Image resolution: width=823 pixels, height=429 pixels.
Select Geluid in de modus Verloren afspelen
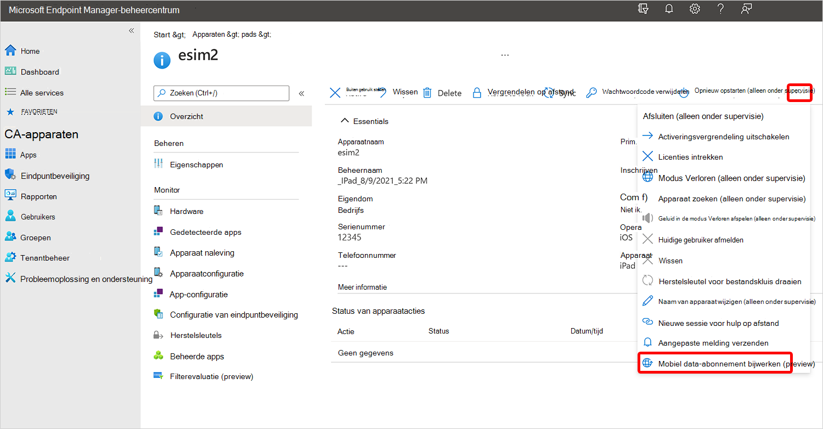point(737,218)
